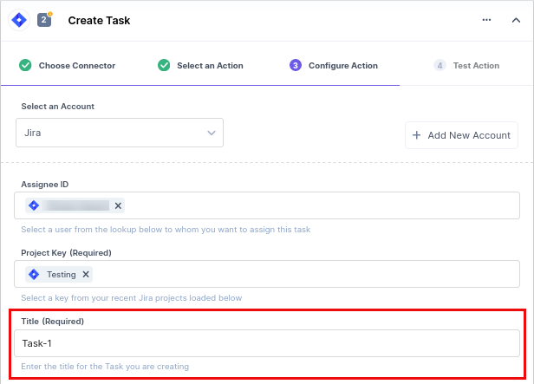Click Add New Account button
Screen dimensions: 534x384
tap(461, 135)
